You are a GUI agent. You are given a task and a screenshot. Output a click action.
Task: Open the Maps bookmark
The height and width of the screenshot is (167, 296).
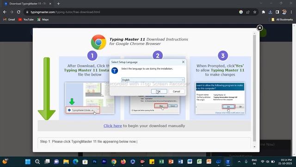coord(43,19)
